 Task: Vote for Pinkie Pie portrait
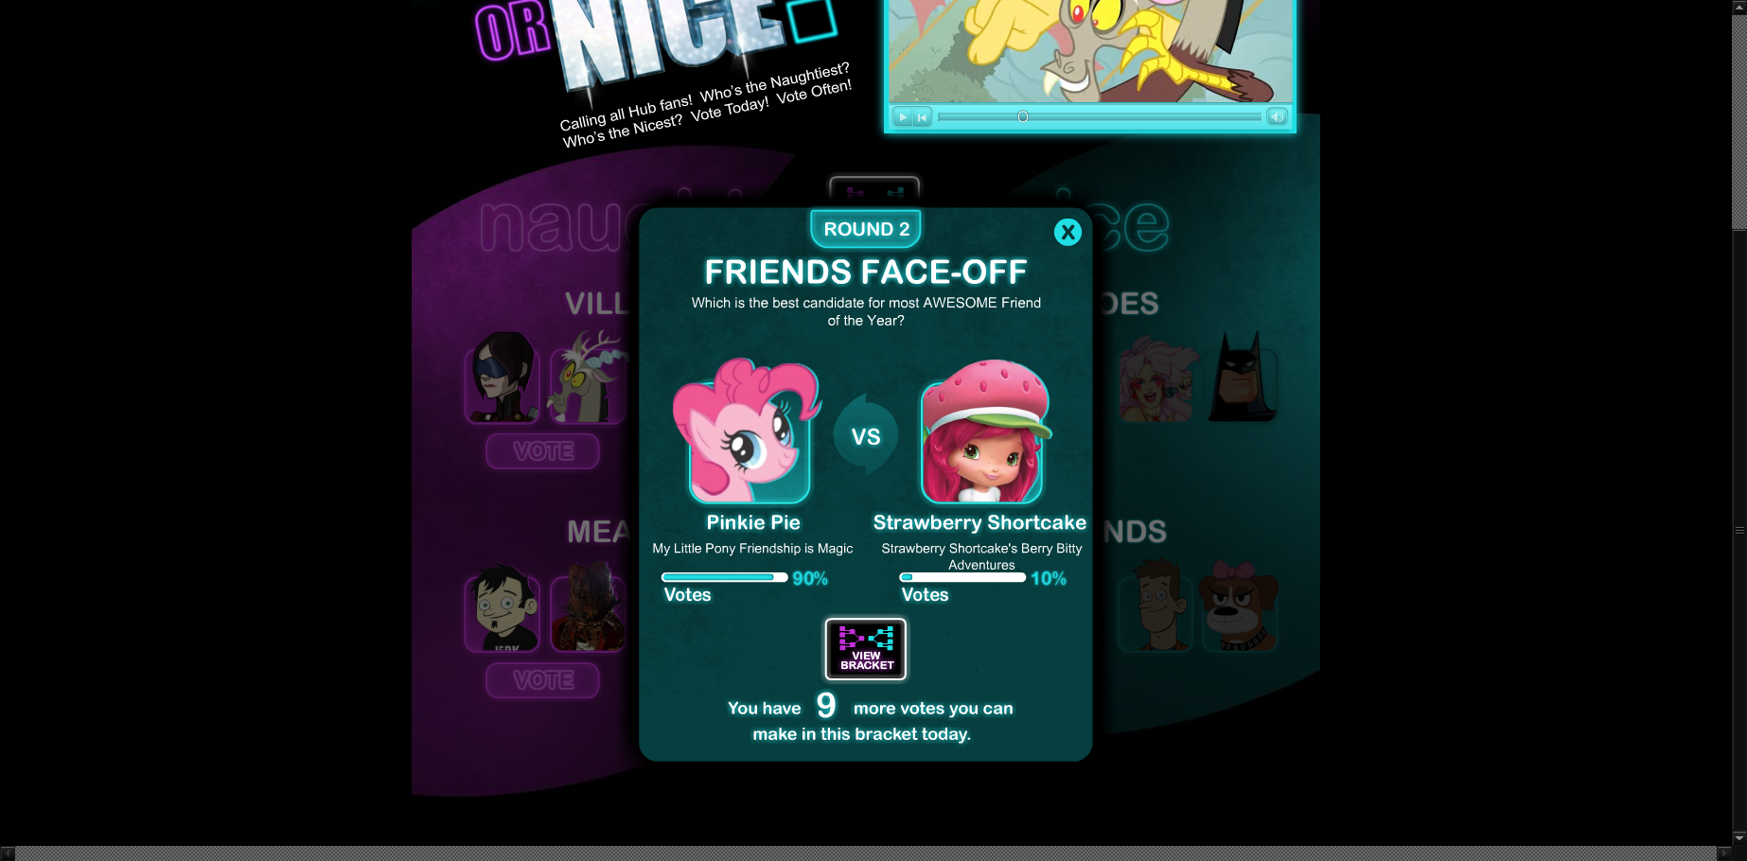point(747,431)
